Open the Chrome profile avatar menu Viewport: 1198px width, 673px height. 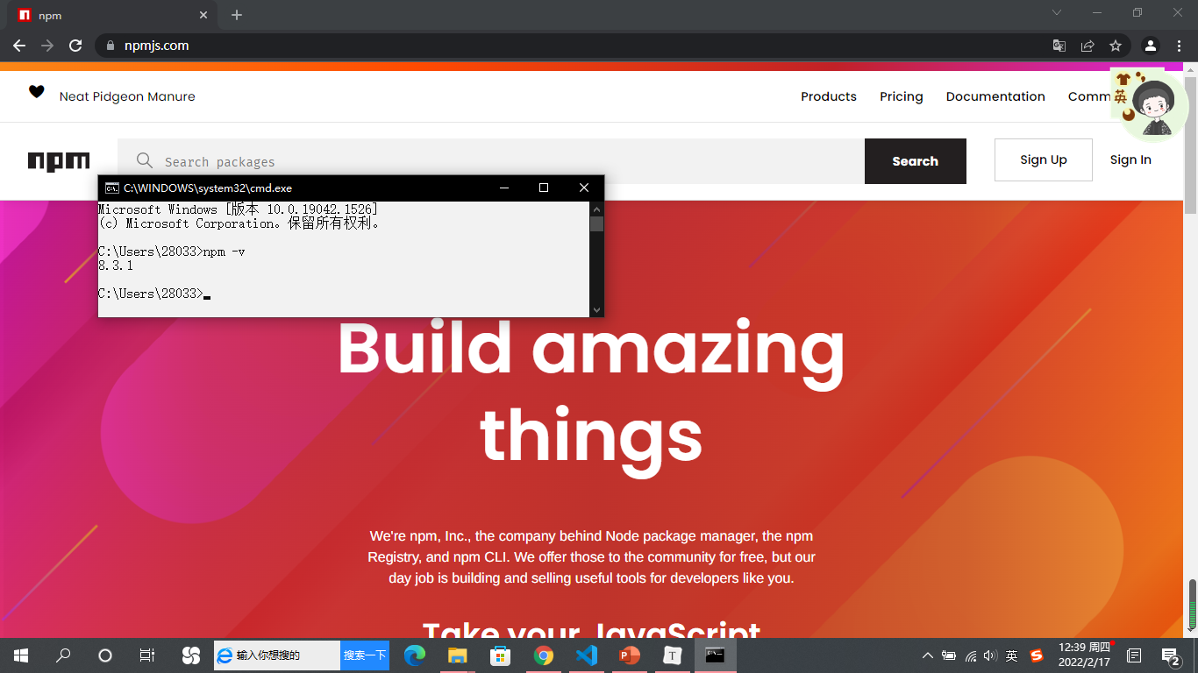coord(1151,46)
